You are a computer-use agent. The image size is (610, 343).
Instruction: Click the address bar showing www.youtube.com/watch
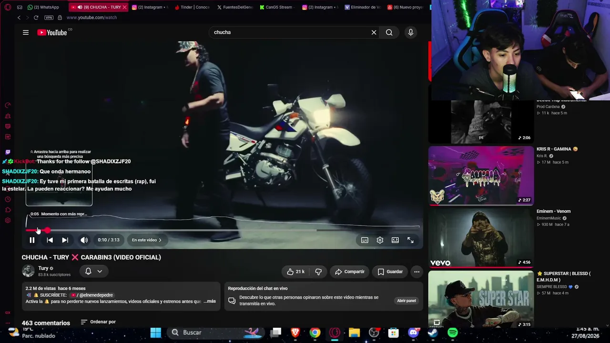click(91, 18)
